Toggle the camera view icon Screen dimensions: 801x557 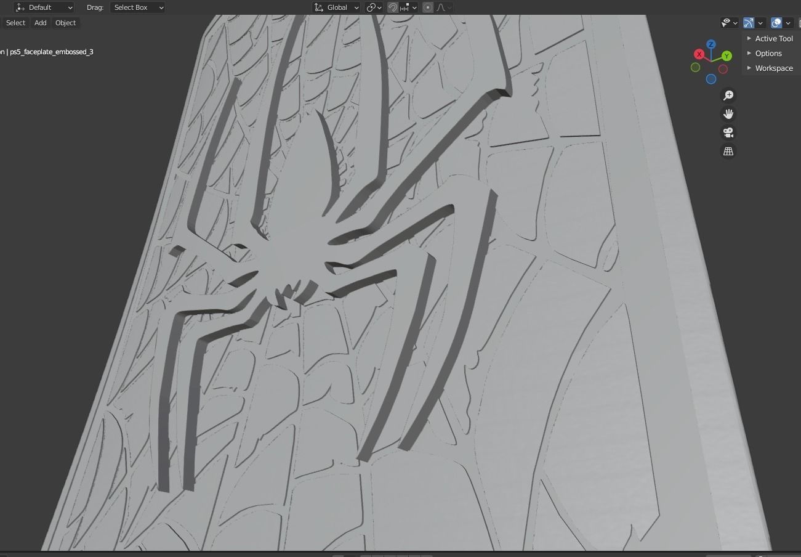[x=728, y=132]
